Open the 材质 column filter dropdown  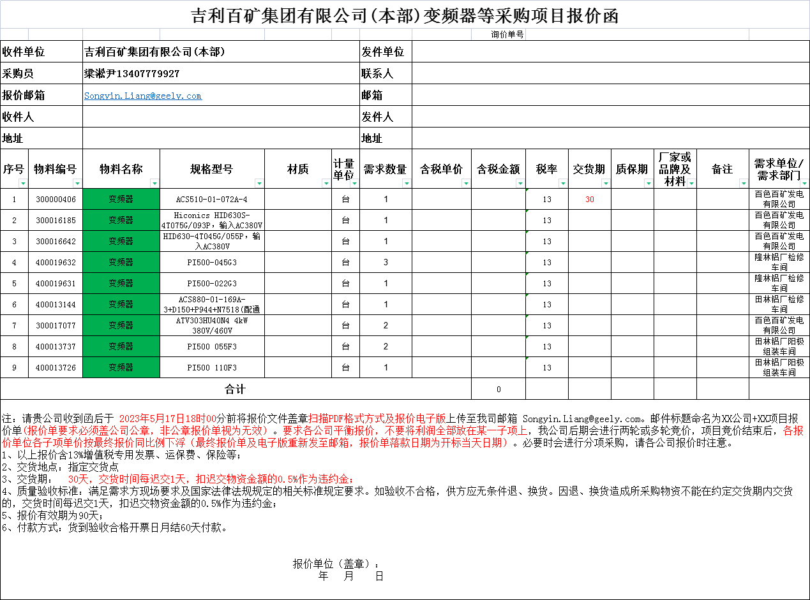point(327,184)
